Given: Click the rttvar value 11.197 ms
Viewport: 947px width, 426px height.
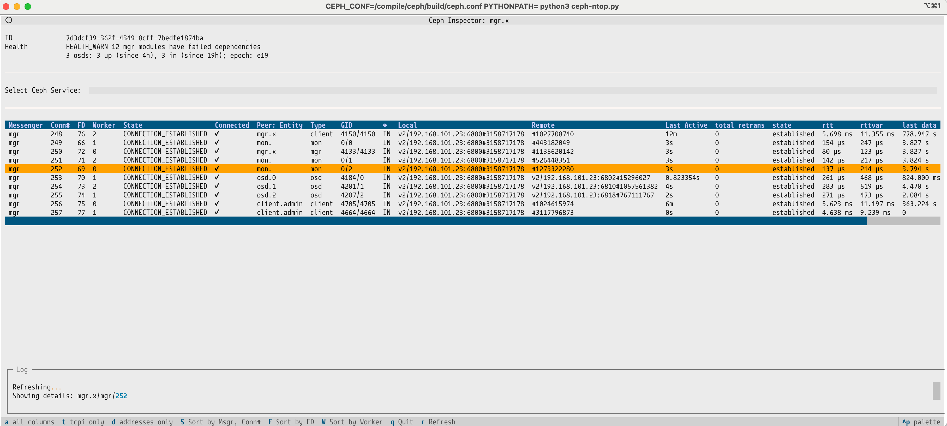Looking at the screenshot, I should click(877, 204).
